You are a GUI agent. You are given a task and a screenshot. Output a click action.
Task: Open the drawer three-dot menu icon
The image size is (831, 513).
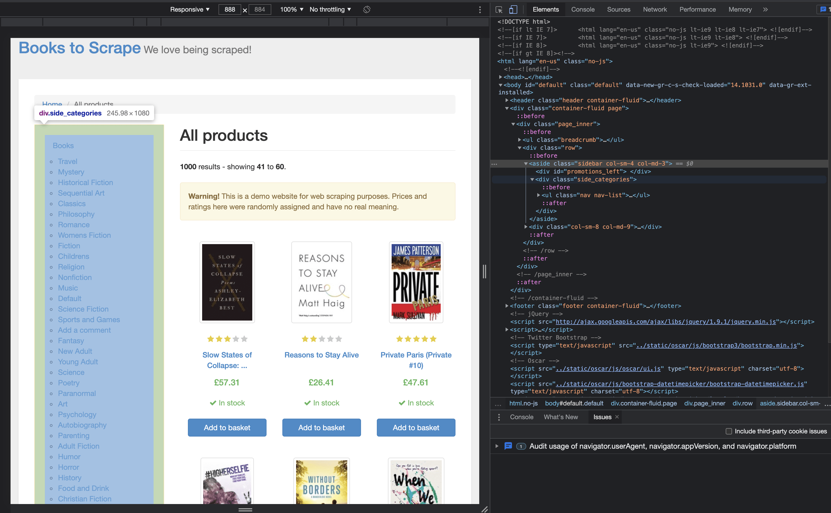[x=499, y=417]
